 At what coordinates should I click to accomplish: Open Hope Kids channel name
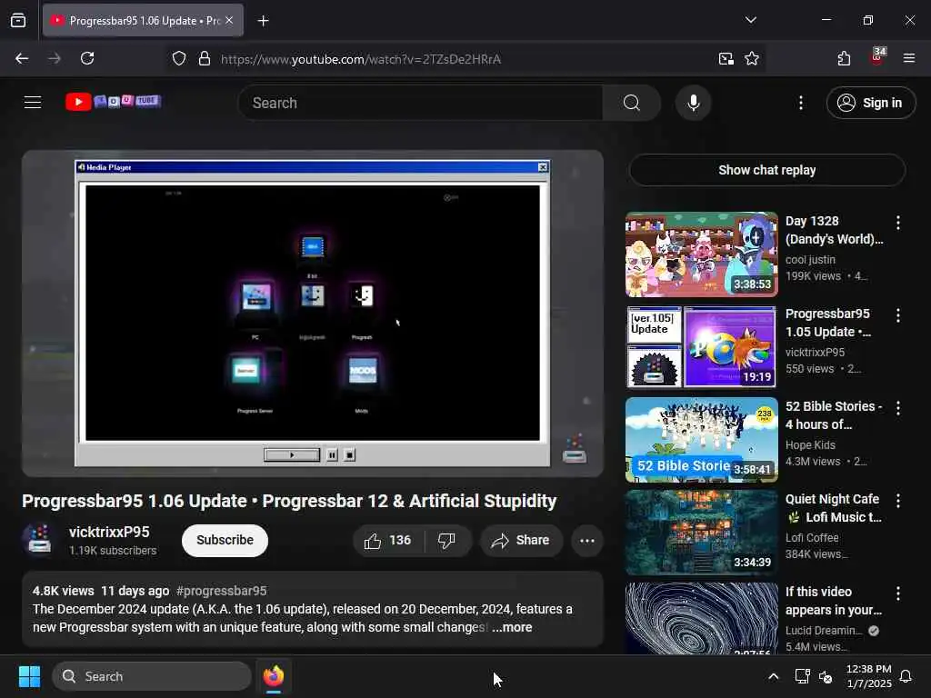pyautogui.click(x=810, y=445)
